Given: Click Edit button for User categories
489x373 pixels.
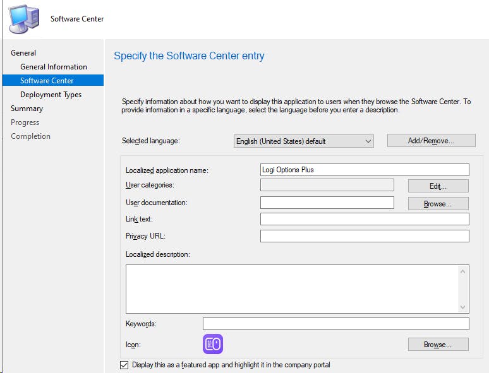Looking at the screenshot, I should coord(438,186).
